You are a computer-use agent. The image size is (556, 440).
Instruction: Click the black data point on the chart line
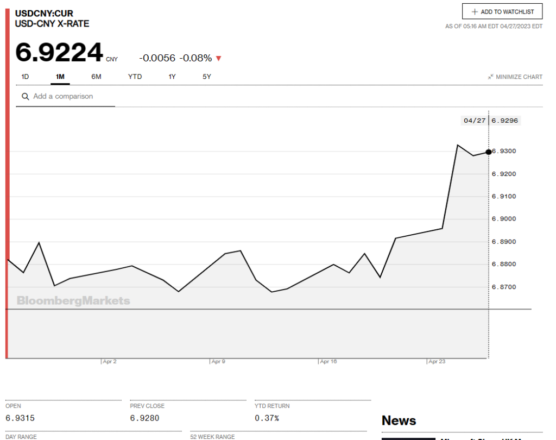coord(489,152)
